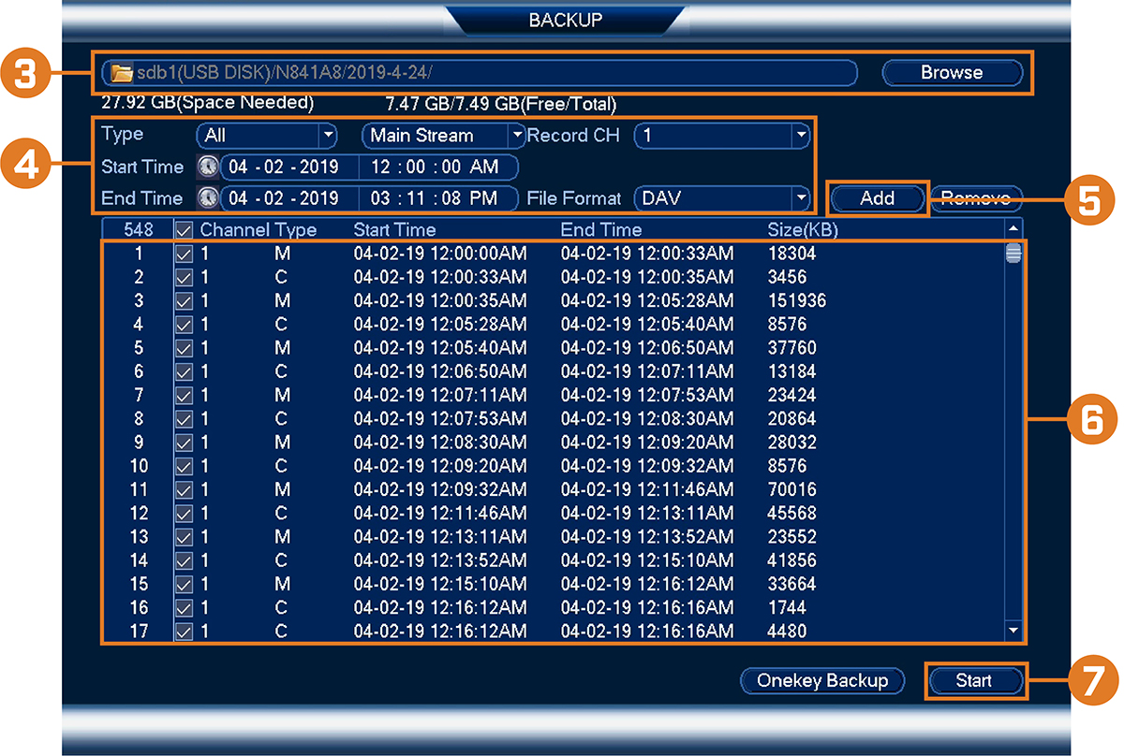Click the Browse button
The height and width of the screenshot is (756, 1124).
tap(952, 73)
